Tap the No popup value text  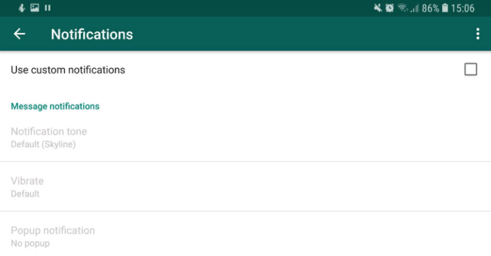click(x=30, y=244)
